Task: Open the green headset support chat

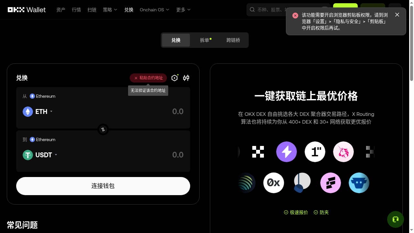Action: click(396, 219)
